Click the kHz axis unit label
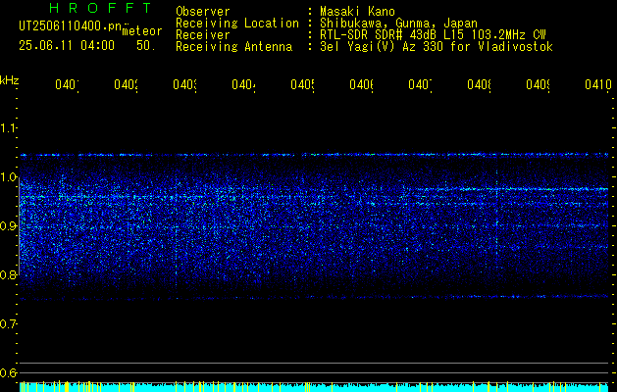Screen dimensions: 617x392 (x=10, y=80)
